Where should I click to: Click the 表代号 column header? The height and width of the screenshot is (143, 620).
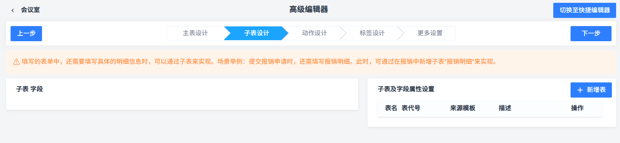pos(411,108)
